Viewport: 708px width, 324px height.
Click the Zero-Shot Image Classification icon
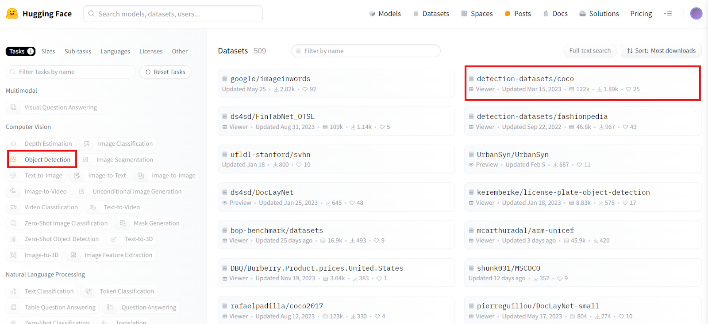point(13,223)
